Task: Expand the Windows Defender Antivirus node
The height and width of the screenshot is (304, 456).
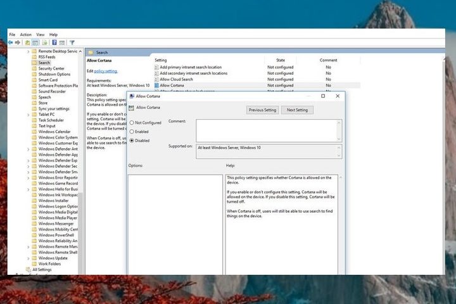Action: [x=28, y=149]
